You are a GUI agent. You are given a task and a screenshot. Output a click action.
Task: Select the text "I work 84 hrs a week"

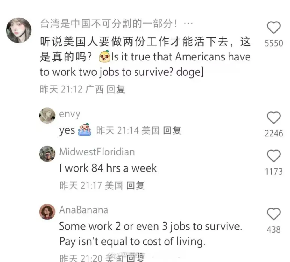[108, 168]
